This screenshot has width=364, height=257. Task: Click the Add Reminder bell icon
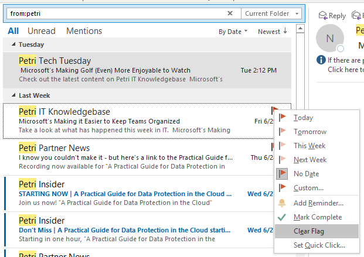click(x=282, y=203)
